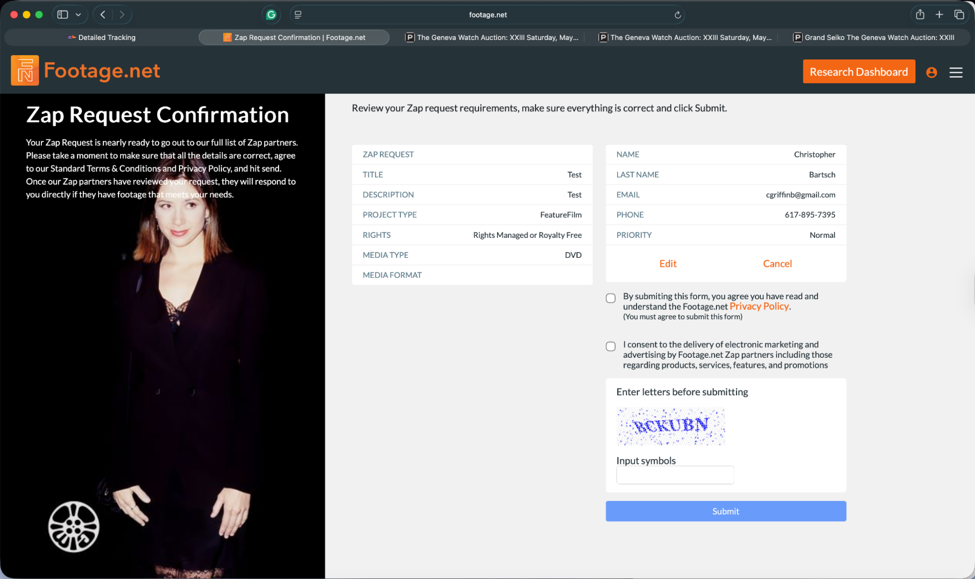975x579 pixels.
Task: Click the FeatureFilm project type value
Action: pos(560,215)
